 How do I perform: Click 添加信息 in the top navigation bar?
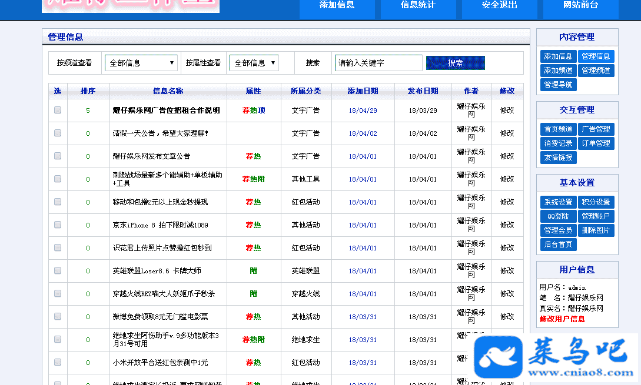click(337, 5)
